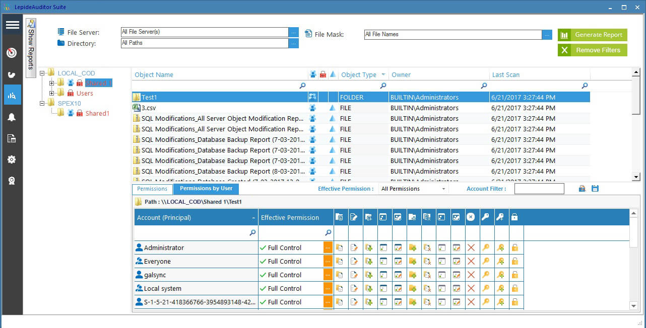Click the object list scrollbar down arrow

pos(636,177)
